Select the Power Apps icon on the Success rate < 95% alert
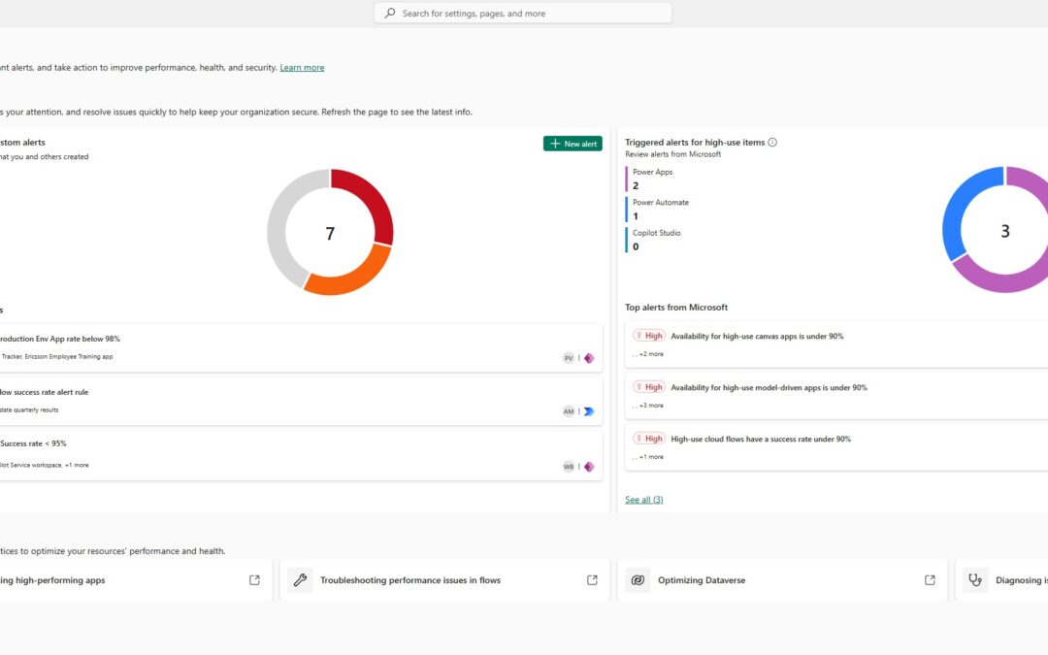 [589, 467]
